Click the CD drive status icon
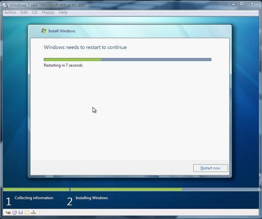 coord(14,212)
